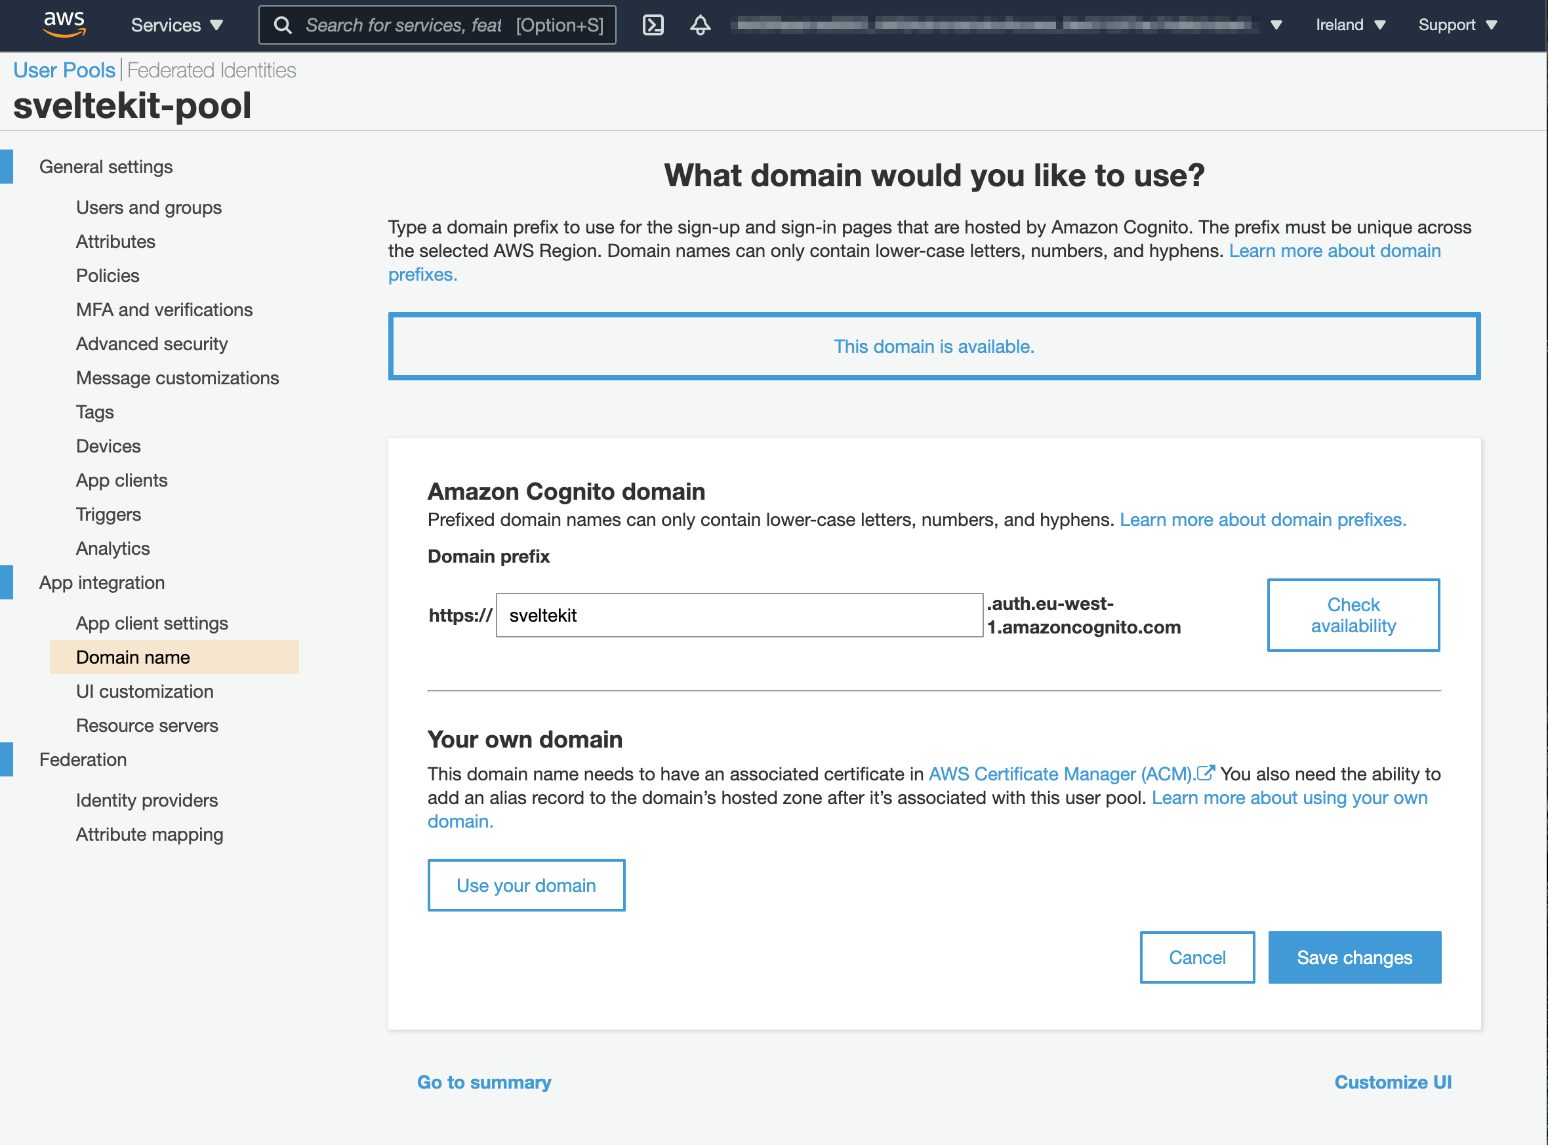Image resolution: width=1548 pixels, height=1145 pixels.
Task: Open App client settings
Action: 151,622
